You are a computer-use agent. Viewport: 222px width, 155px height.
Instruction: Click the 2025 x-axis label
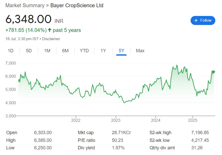coord(193,120)
